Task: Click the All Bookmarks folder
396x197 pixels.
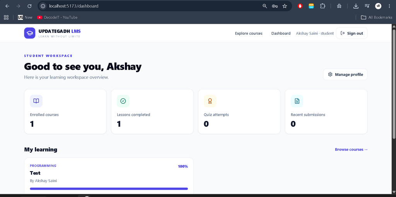Action: (377, 17)
